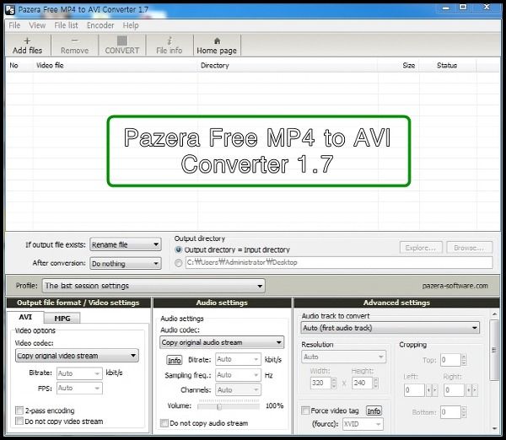The image size is (506, 440).
Task: Switch to the MPG tab
Action: (x=62, y=319)
